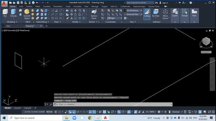Click the add layout plus button
This screenshot has height=121, width=216.
35,108
